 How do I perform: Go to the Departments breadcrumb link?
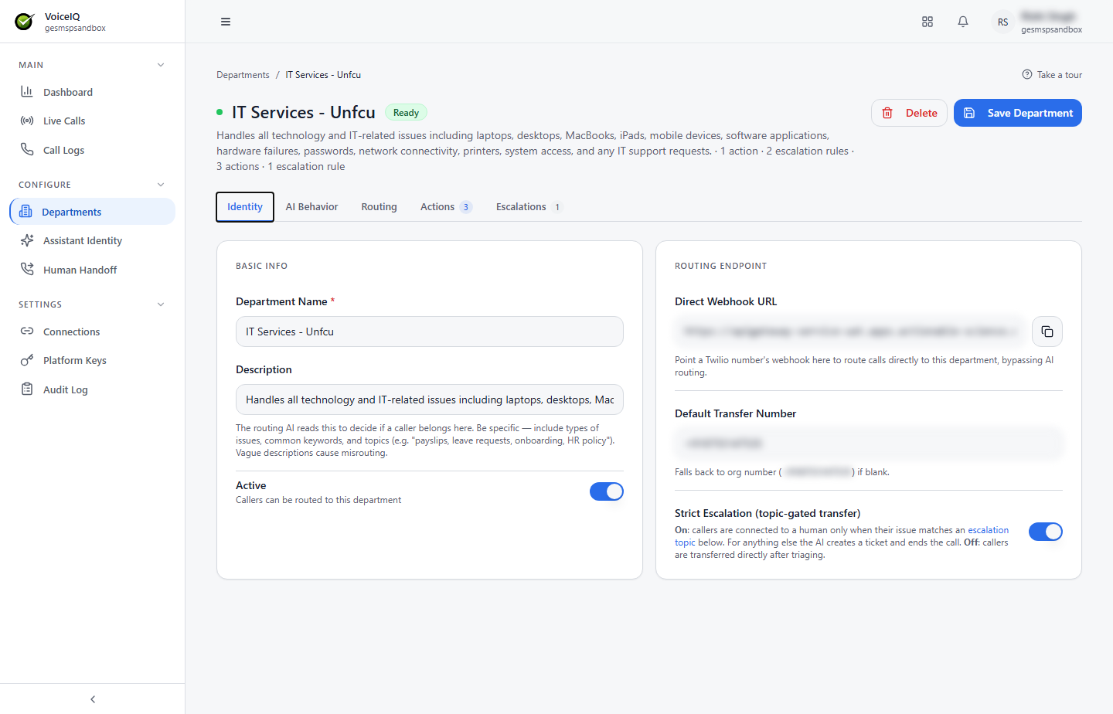pyautogui.click(x=243, y=75)
